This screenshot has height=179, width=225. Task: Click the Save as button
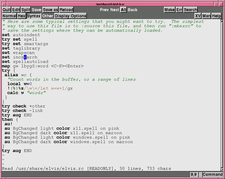coord(50,10)
